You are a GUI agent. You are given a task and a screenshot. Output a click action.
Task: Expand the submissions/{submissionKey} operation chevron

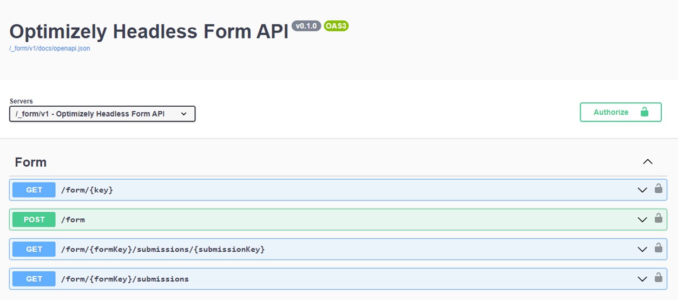(x=642, y=250)
